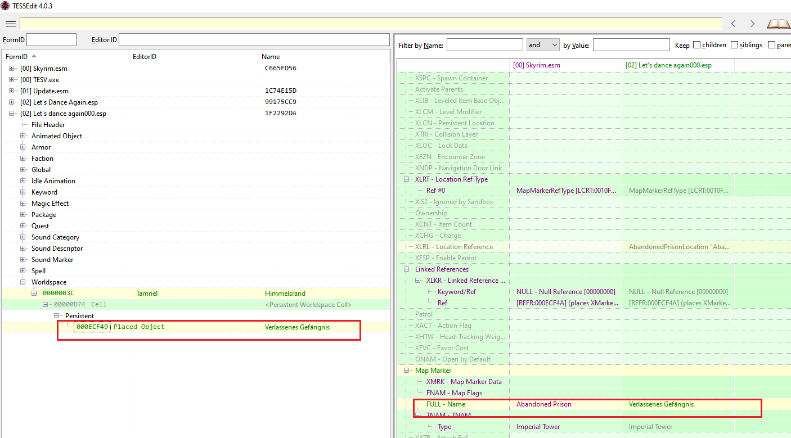
Task: Expand [02] Let's Dance Again.esp node
Action: point(12,102)
